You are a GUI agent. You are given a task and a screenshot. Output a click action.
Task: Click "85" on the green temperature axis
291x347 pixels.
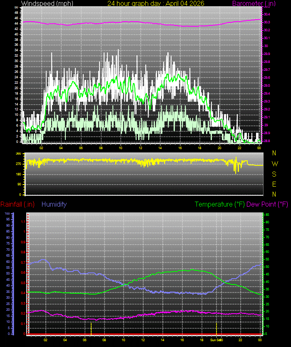click(267, 215)
